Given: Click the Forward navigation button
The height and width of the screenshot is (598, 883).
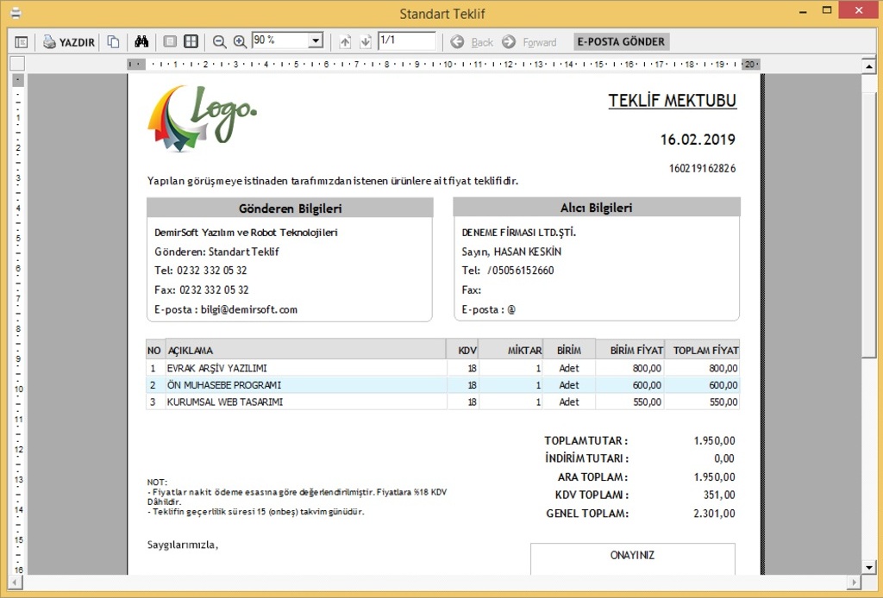Looking at the screenshot, I should tap(529, 42).
